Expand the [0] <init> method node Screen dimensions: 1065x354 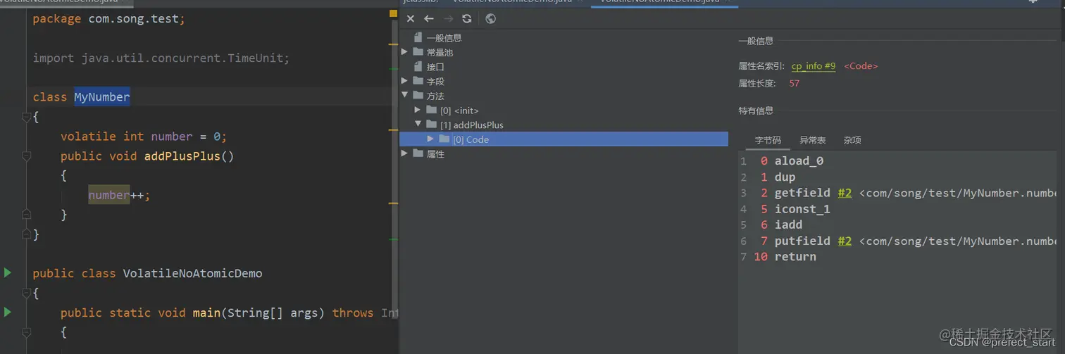[x=418, y=110]
